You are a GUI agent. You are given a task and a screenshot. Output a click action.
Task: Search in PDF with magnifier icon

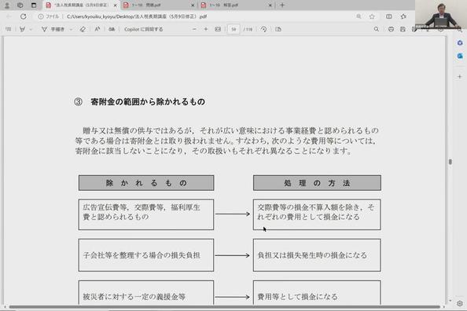click(x=377, y=29)
